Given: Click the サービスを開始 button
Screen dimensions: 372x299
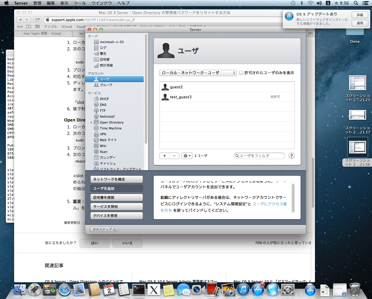Looking at the screenshot, I should coord(117,207).
